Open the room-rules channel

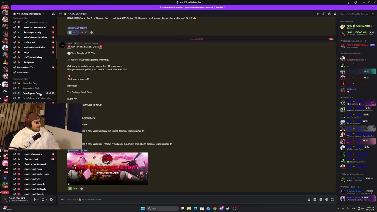[23, 72]
